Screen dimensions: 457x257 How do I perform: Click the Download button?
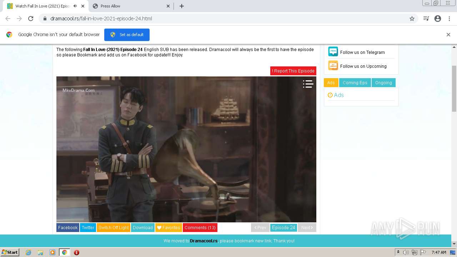tap(143, 228)
